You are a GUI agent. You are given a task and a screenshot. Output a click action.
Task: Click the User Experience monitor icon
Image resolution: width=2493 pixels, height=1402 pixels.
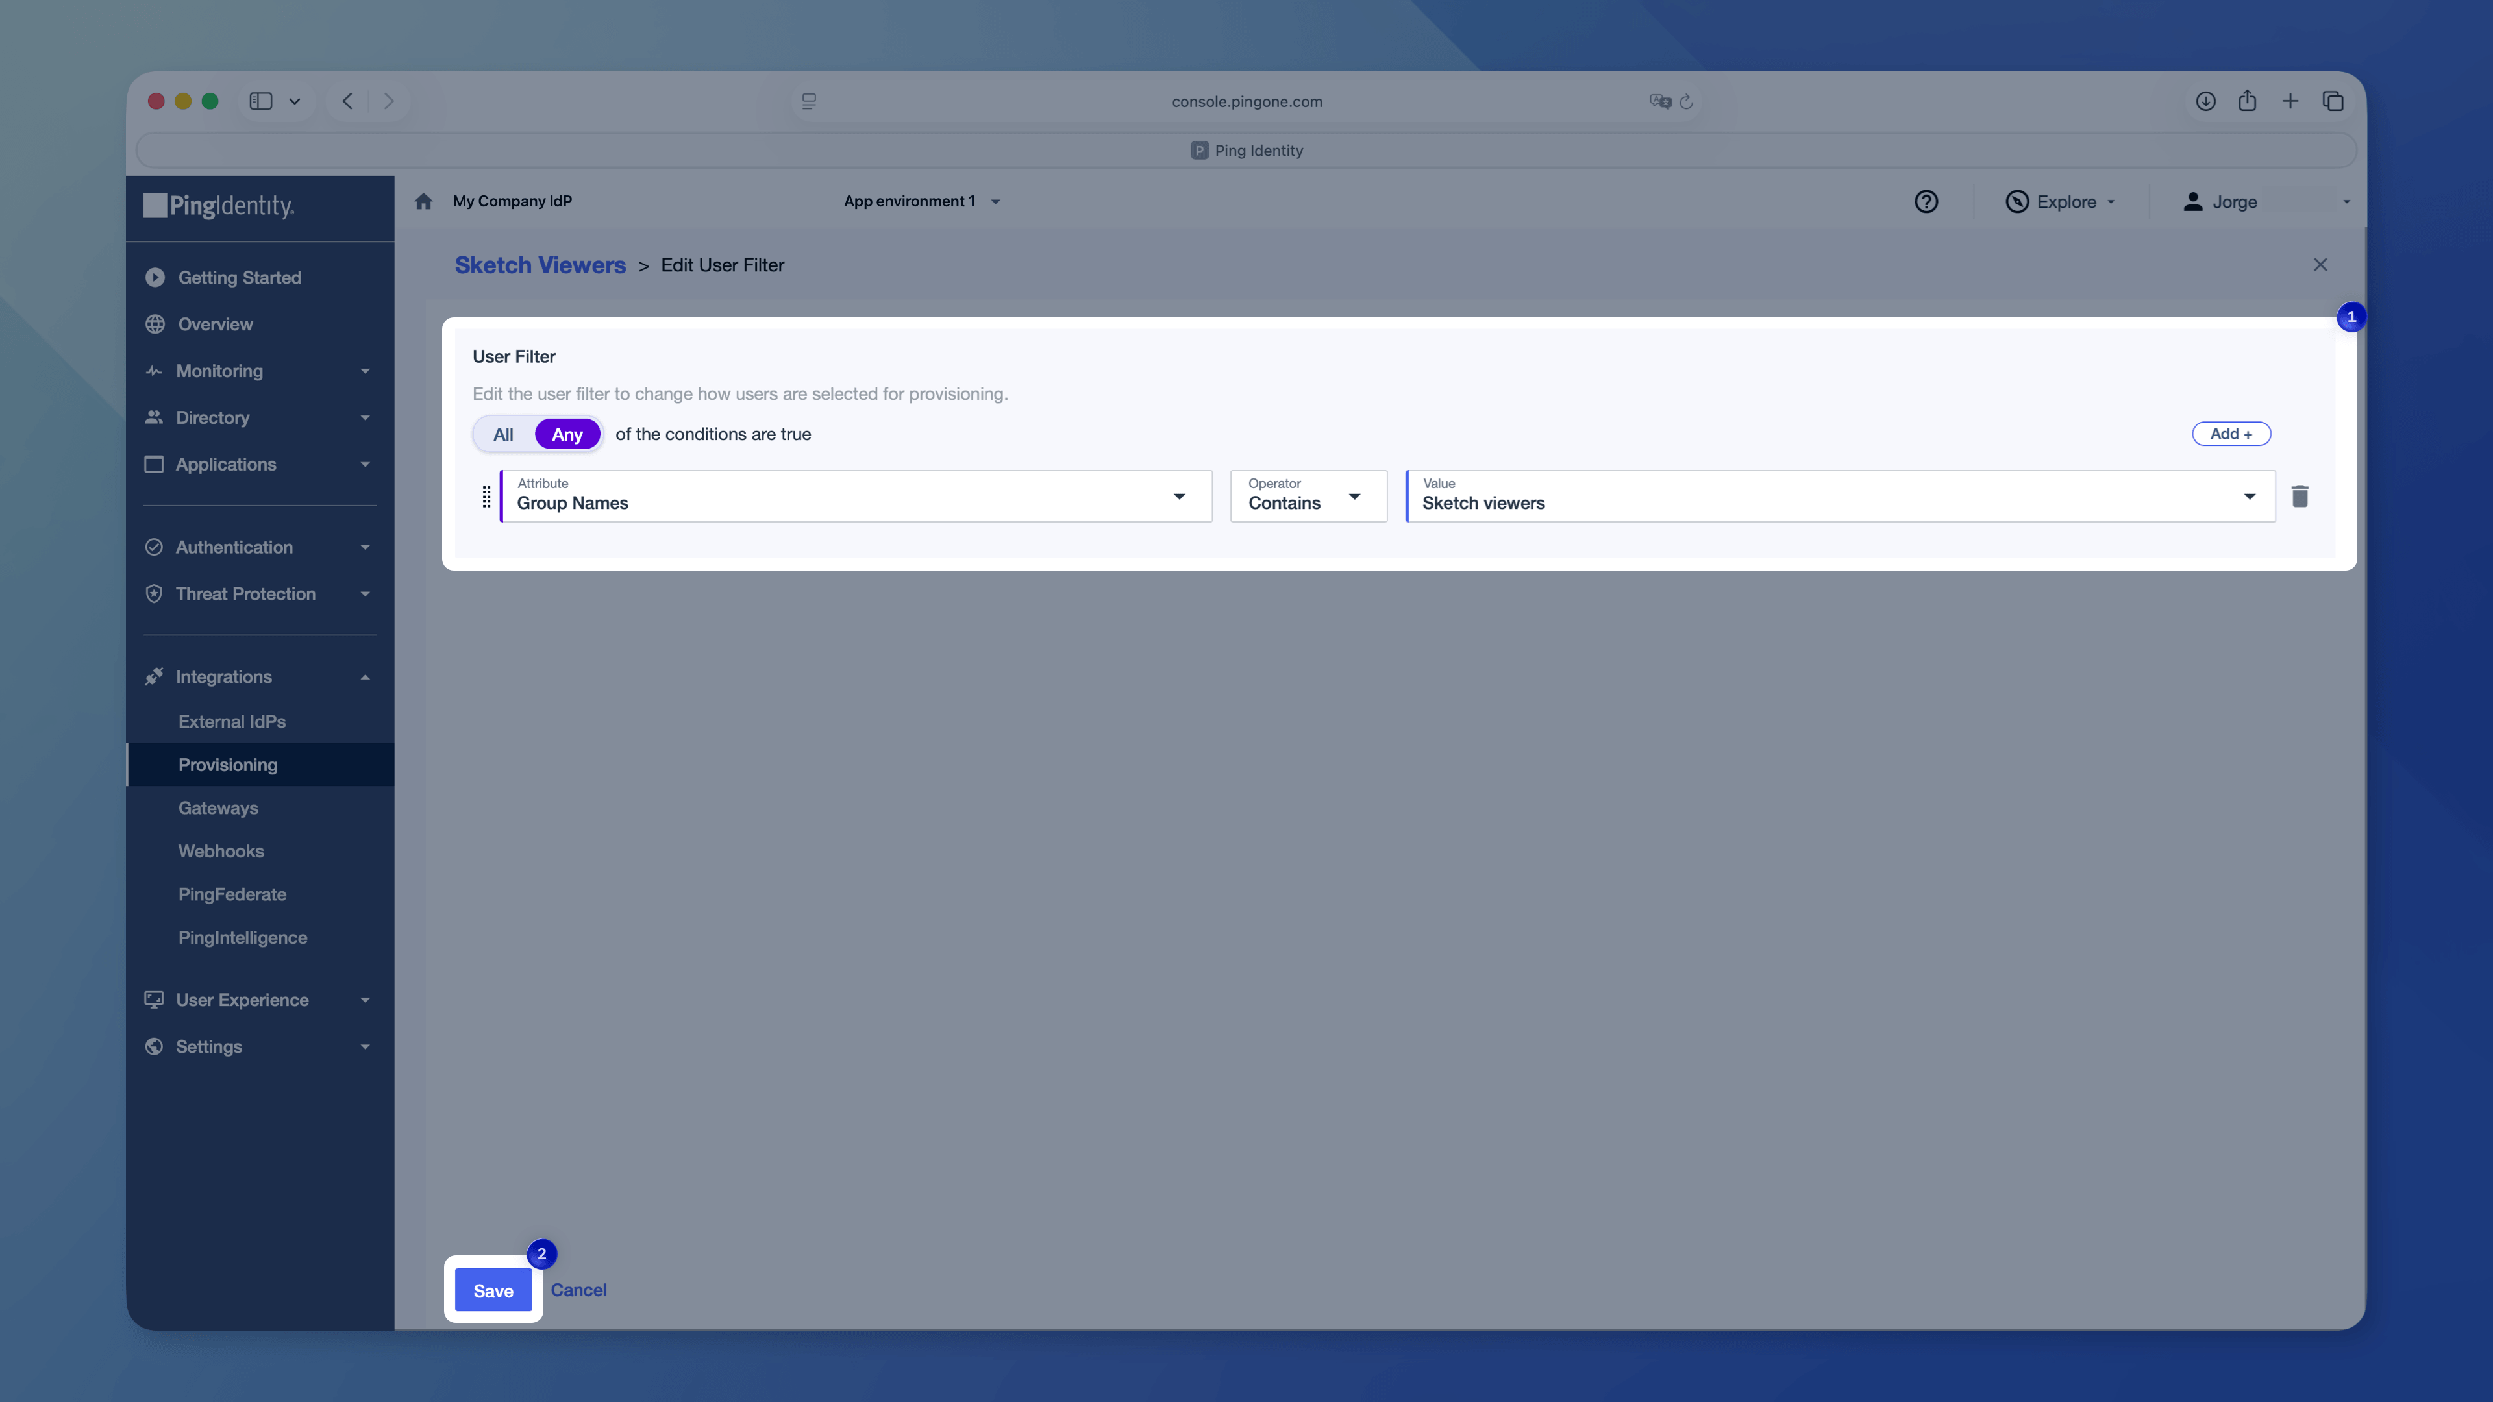154,1000
